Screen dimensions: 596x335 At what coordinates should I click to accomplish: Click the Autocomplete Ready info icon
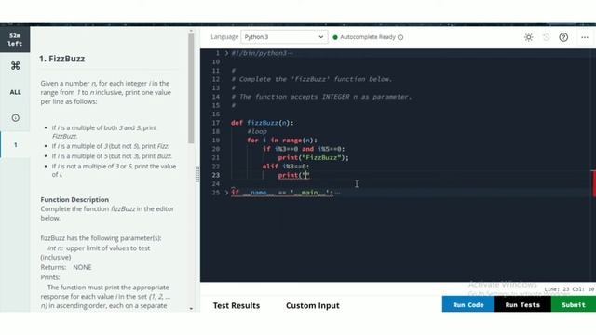400,37
